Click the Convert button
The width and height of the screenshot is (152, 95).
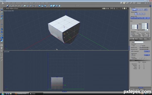click(147, 51)
